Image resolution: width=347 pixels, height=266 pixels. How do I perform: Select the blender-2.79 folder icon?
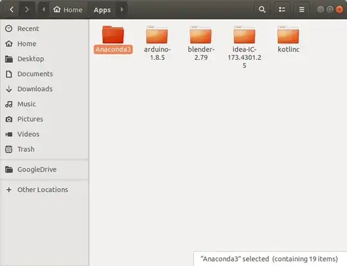pos(200,35)
